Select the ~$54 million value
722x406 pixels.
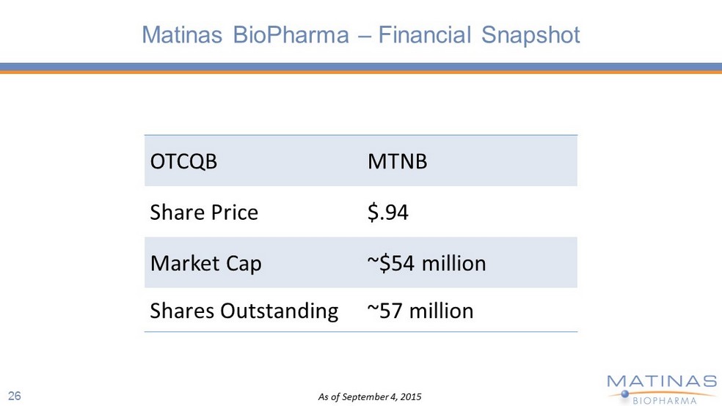[x=426, y=263]
